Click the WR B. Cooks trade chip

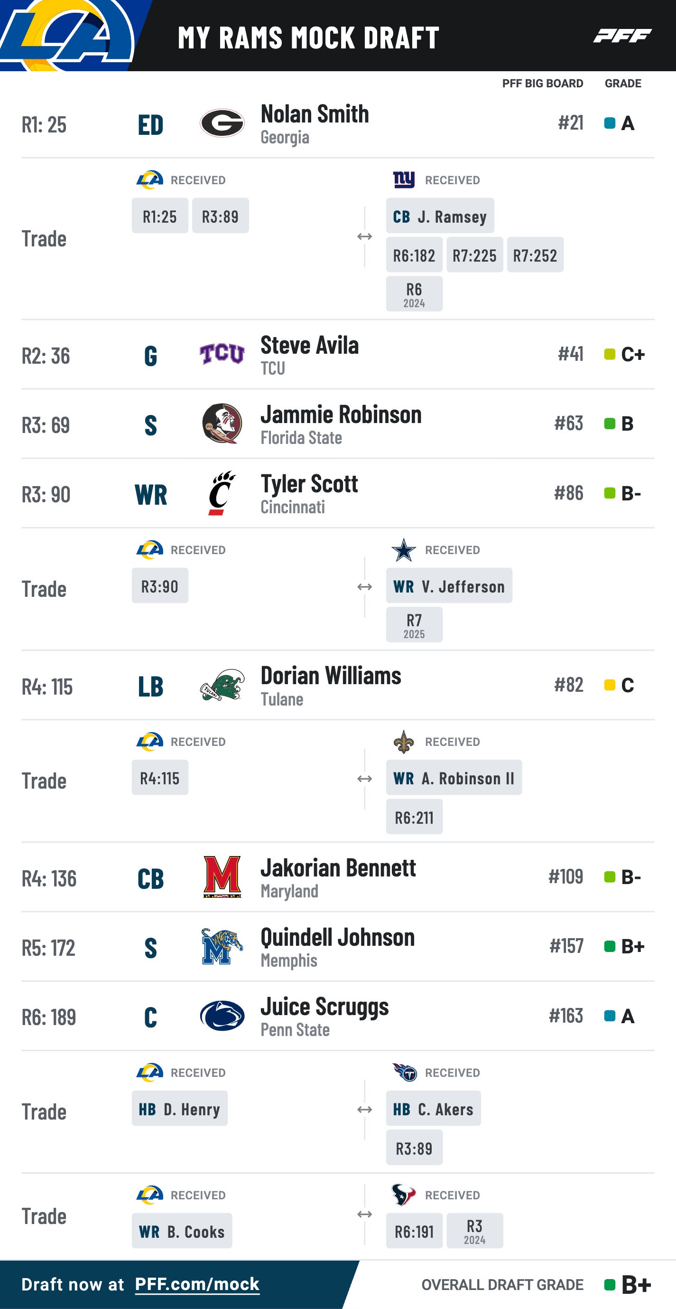[182, 1231]
